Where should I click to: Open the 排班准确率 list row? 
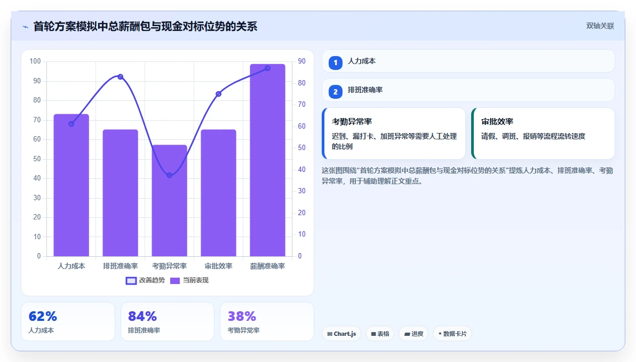468,90
